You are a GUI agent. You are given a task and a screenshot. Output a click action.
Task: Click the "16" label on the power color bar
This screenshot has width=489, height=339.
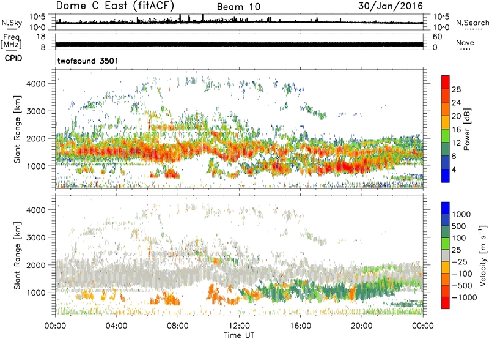(x=456, y=130)
